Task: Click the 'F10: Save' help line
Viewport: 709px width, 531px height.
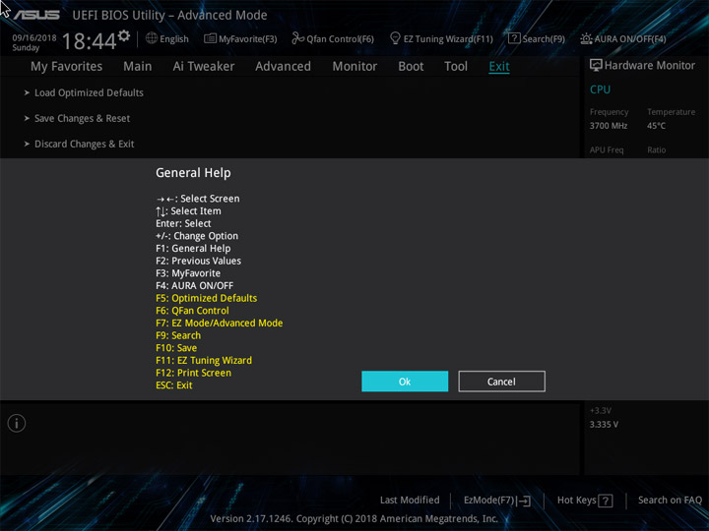Action: (176, 348)
